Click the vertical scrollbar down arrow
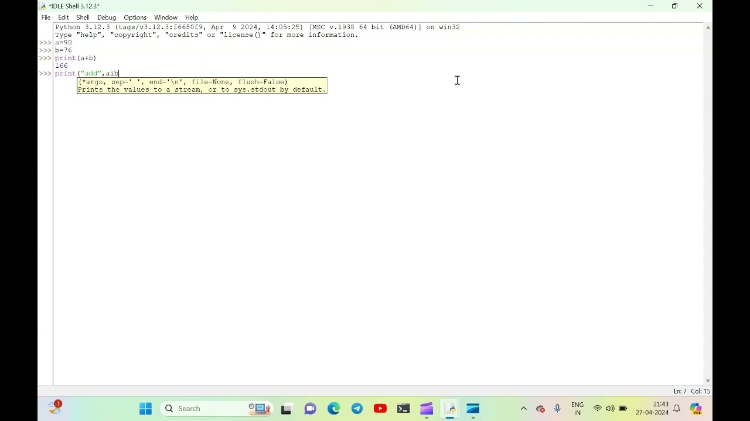Viewport: 750px width, 421px height. pos(708,381)
